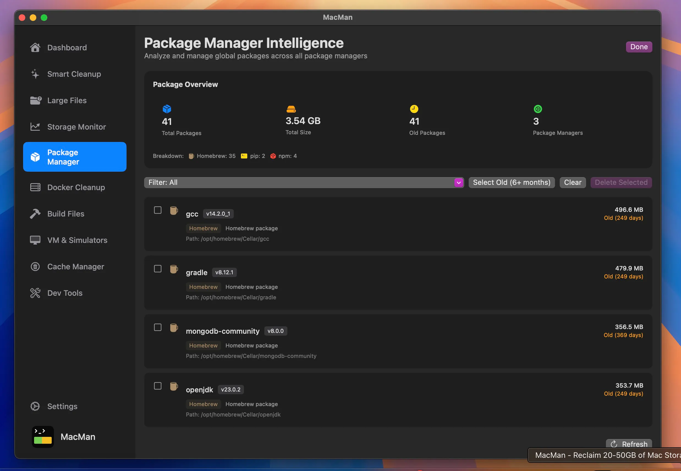The height and width of the screenshot is (471, 681).
Task: Click the Homebrew mug icon in Breakdown
Action: tap(191, 156)
